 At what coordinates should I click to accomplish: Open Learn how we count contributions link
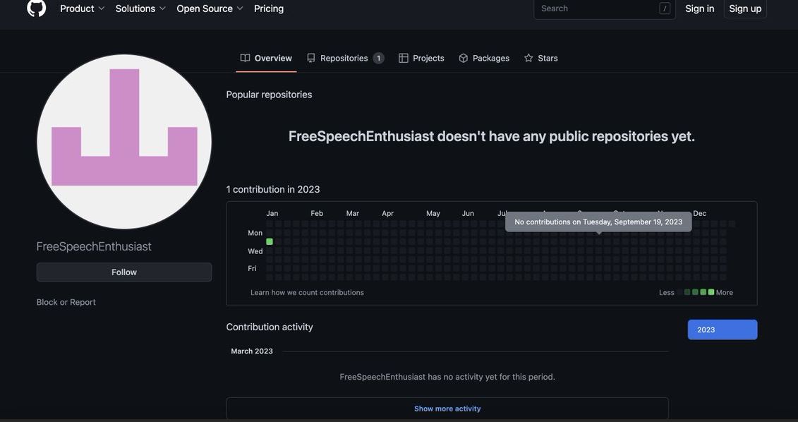(x=307, y=292)
